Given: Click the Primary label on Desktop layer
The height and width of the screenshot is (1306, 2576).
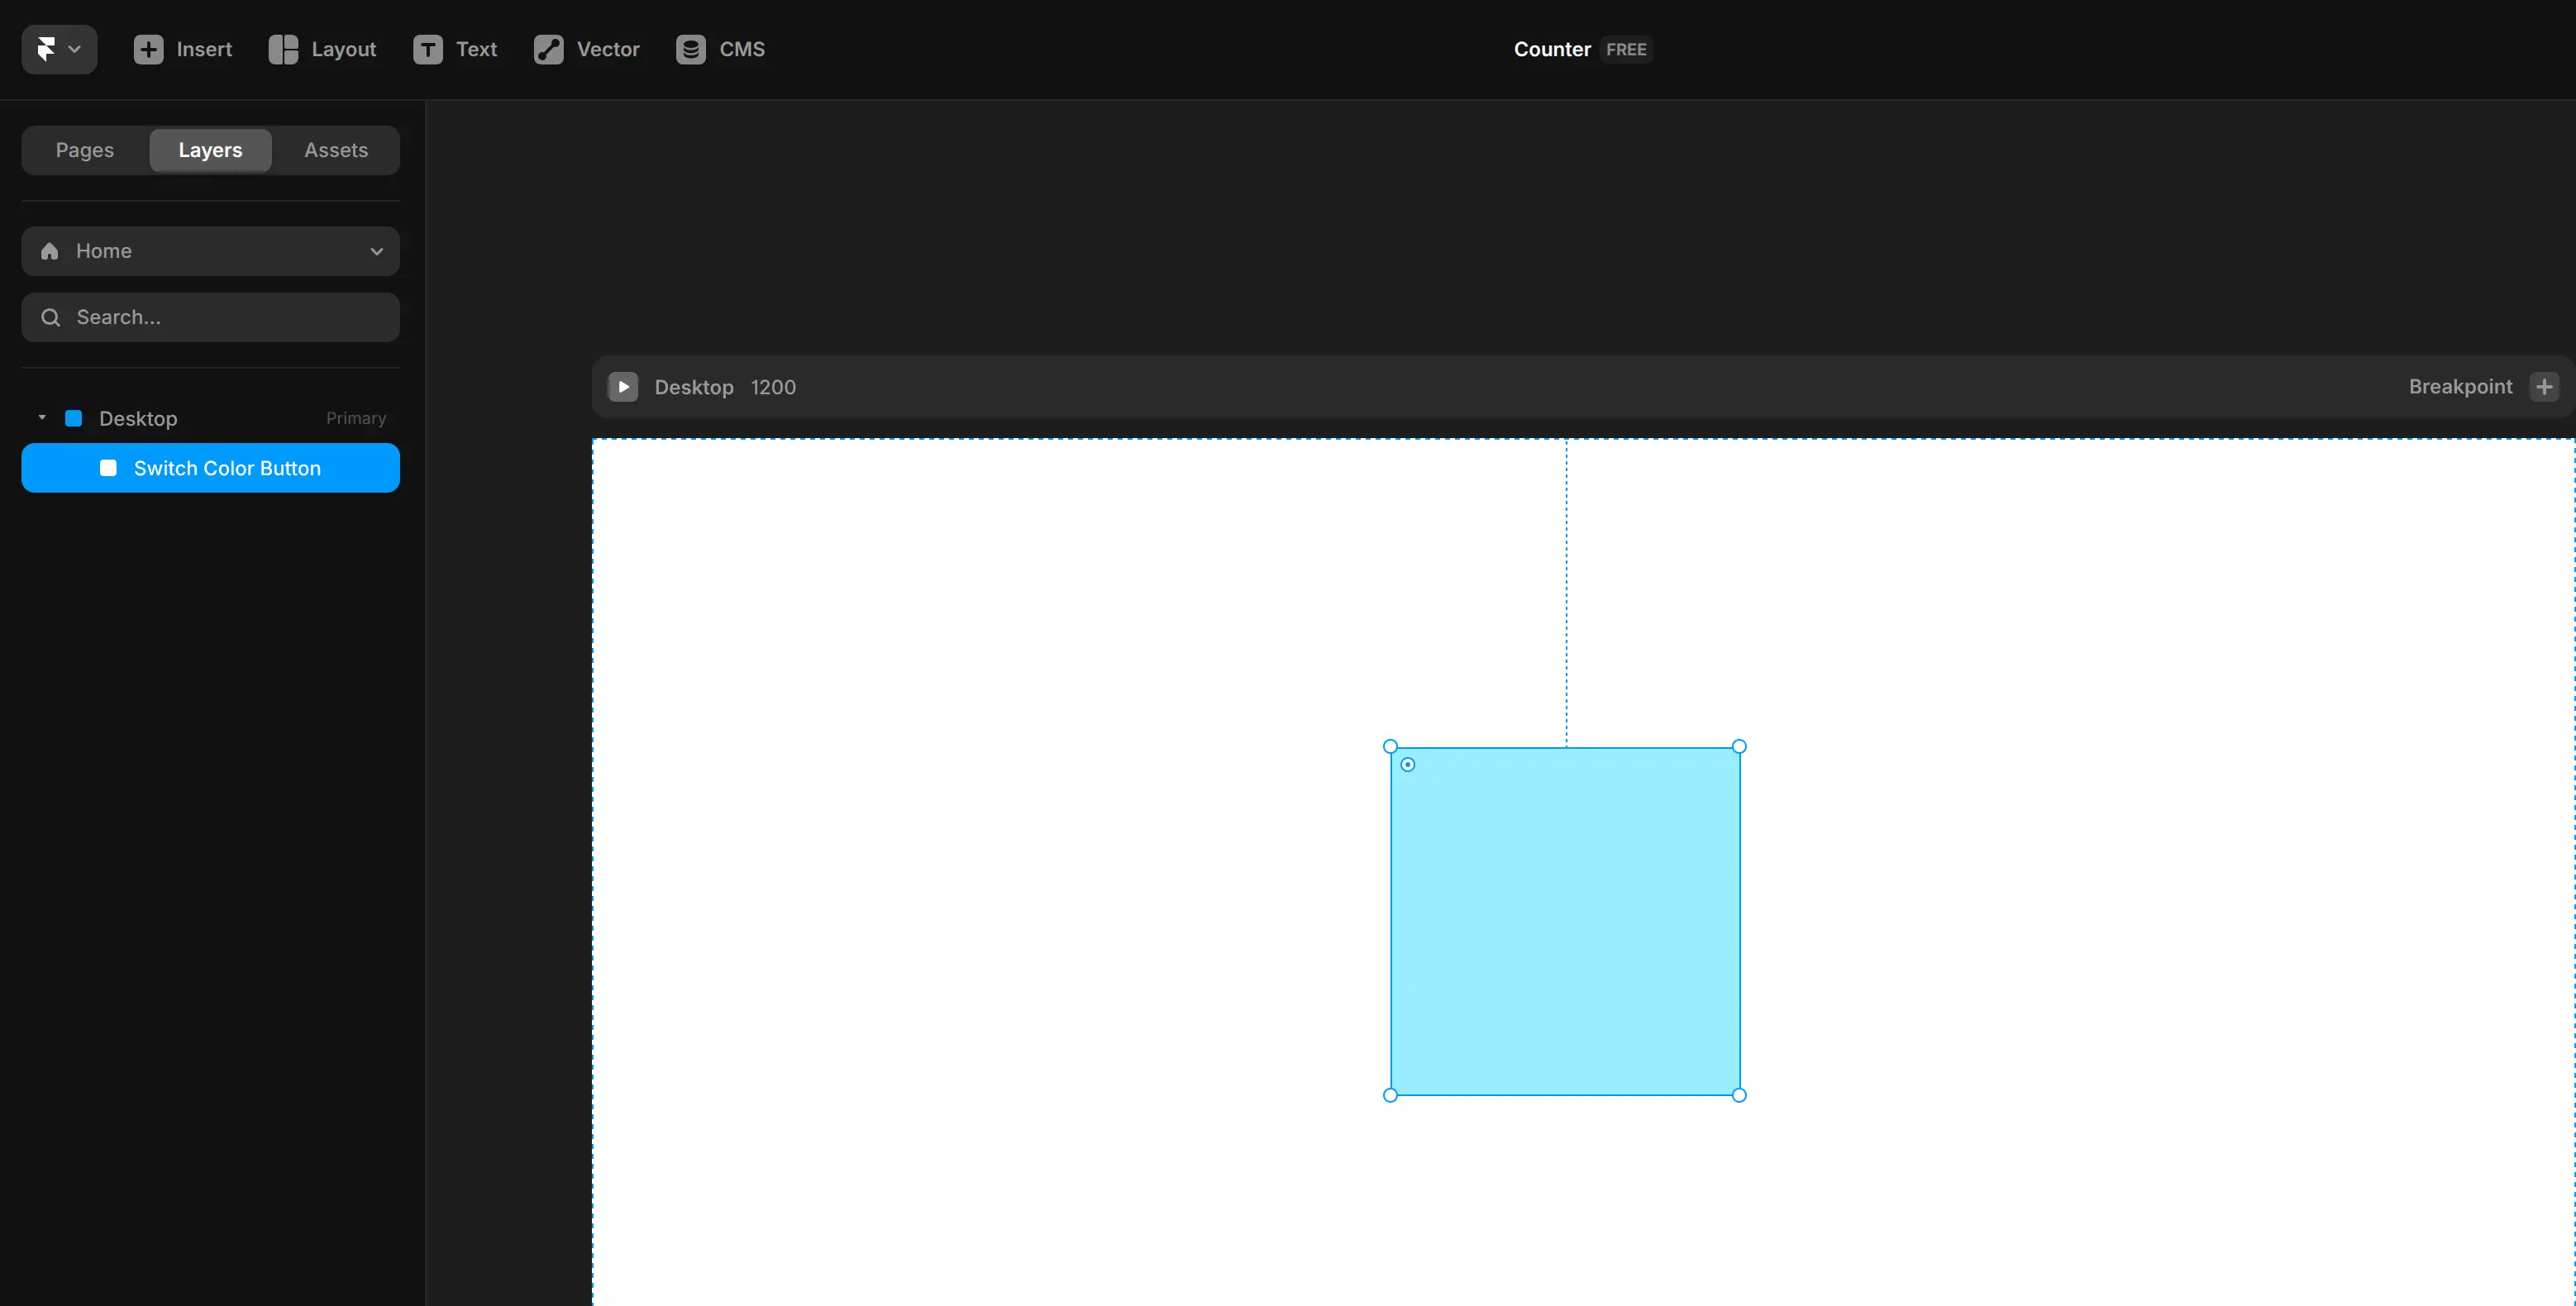Looking at the screenshot, I should coord(355,418).
